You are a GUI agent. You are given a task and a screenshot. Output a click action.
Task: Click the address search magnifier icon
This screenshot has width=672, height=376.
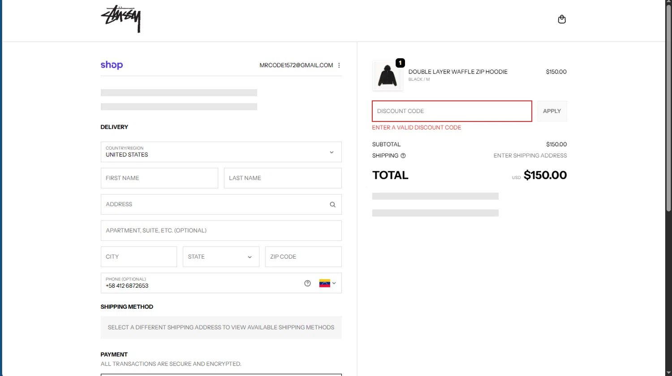click(332, 204)
